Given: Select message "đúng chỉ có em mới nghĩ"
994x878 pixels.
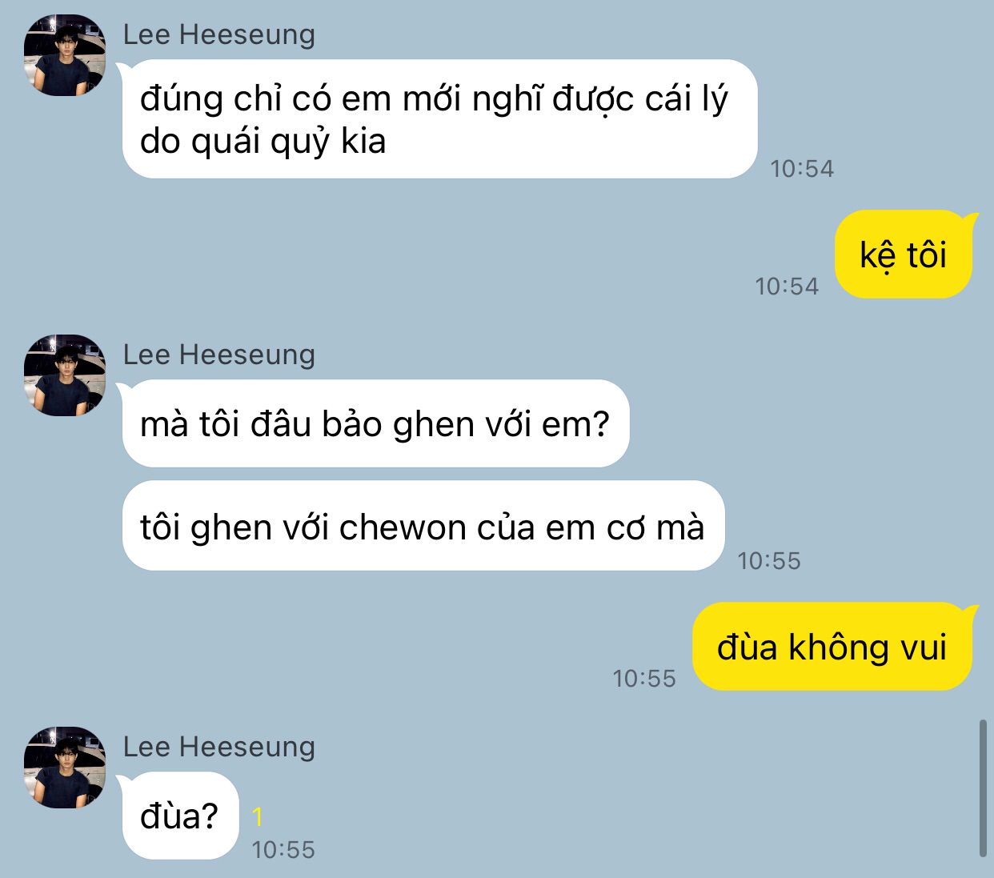Looking at the screenshot, I should tap(439, 119).
